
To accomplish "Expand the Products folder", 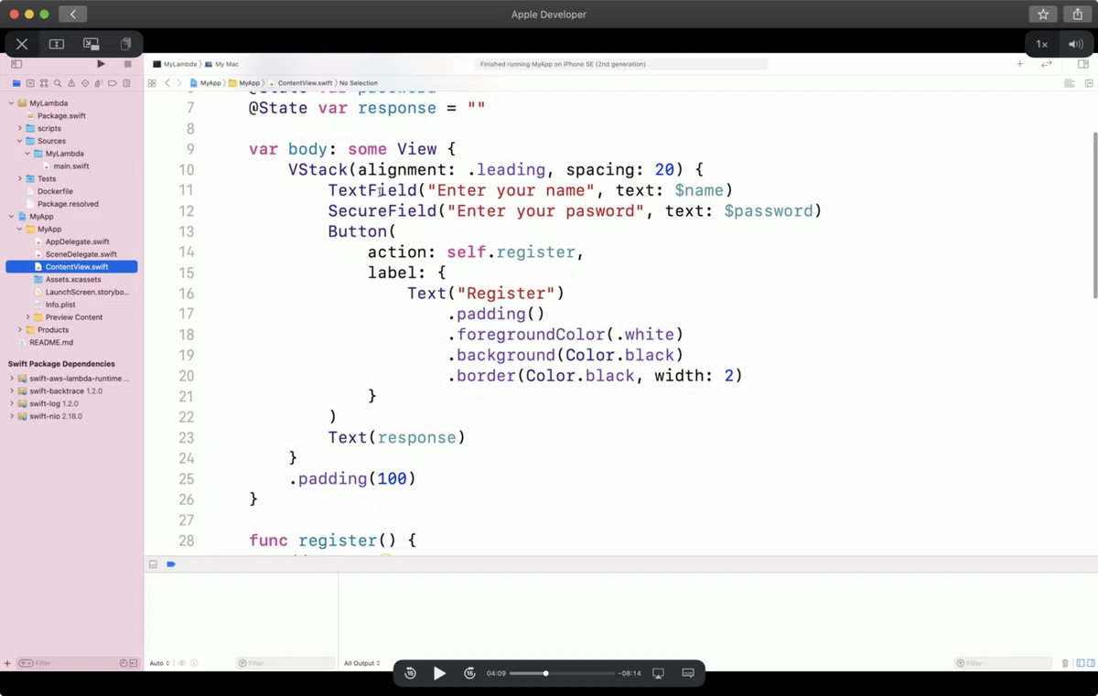I will (19, 329).
